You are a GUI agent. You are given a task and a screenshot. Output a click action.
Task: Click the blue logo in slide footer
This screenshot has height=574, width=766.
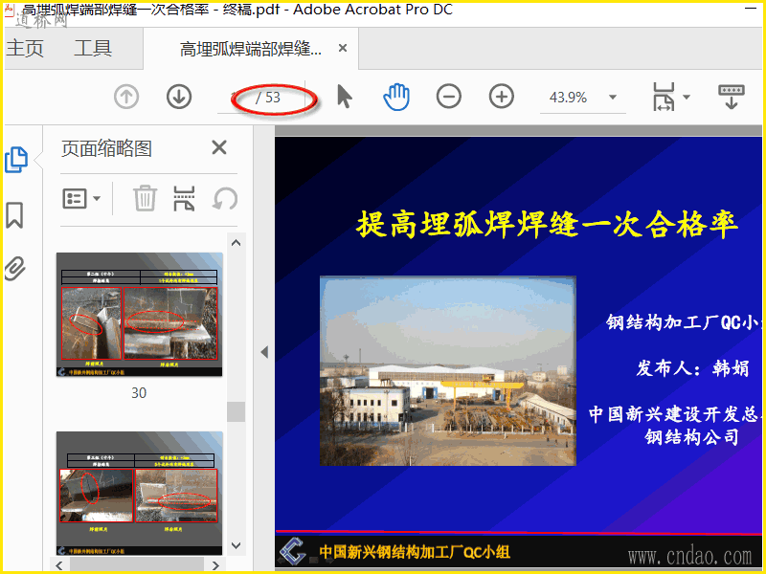click(293, 552)
